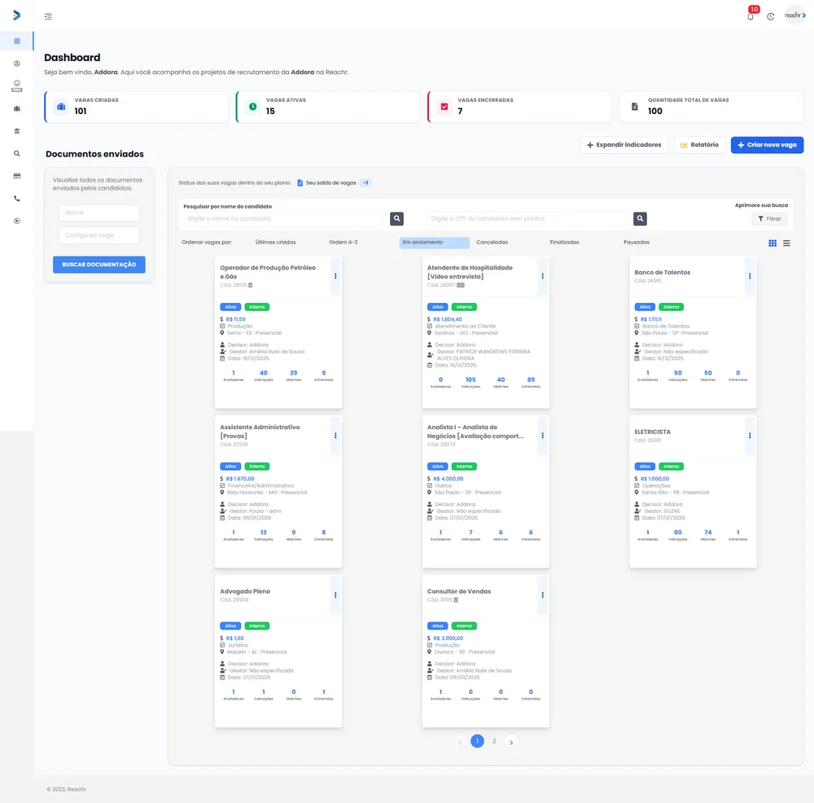Open options menu for Advogado Pleno card
Viewport: 814px width, 803px height.
(x=335, y=595)
